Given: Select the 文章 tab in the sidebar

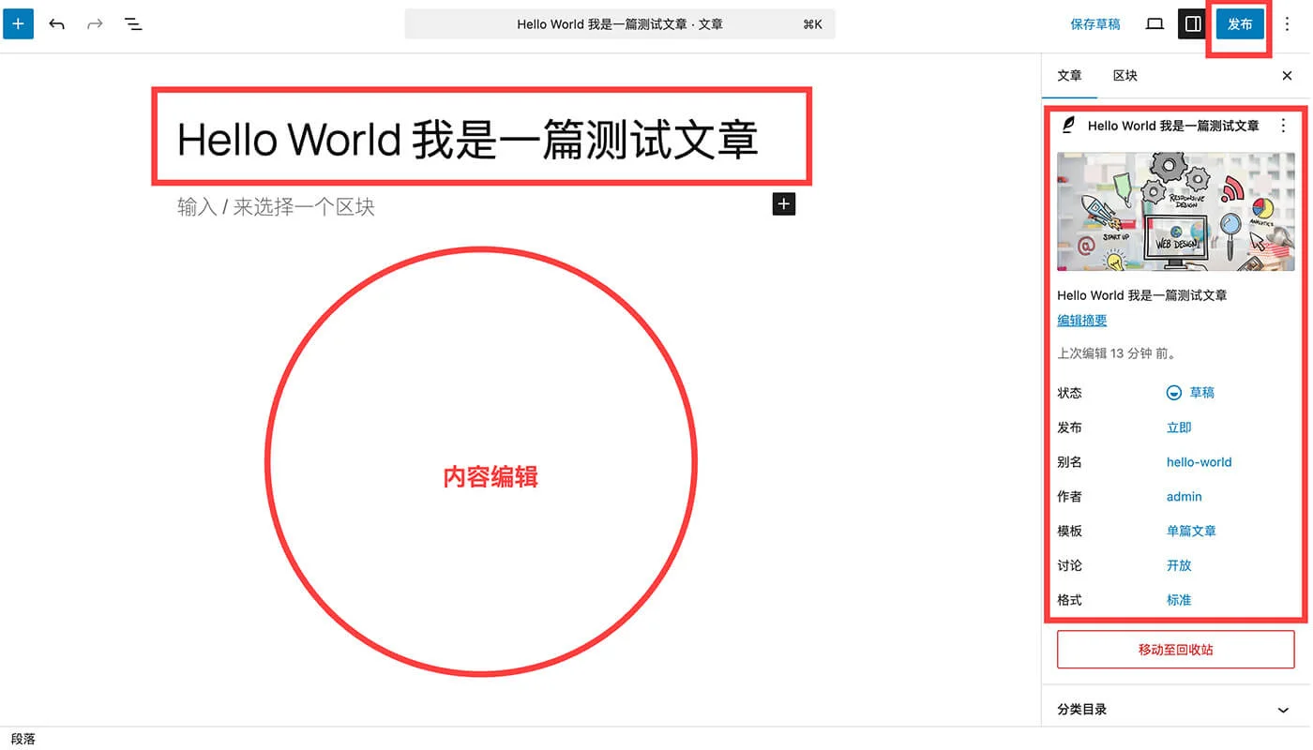Looking at the screenshot, I should pyautogui.click(x=1069, y=75).
